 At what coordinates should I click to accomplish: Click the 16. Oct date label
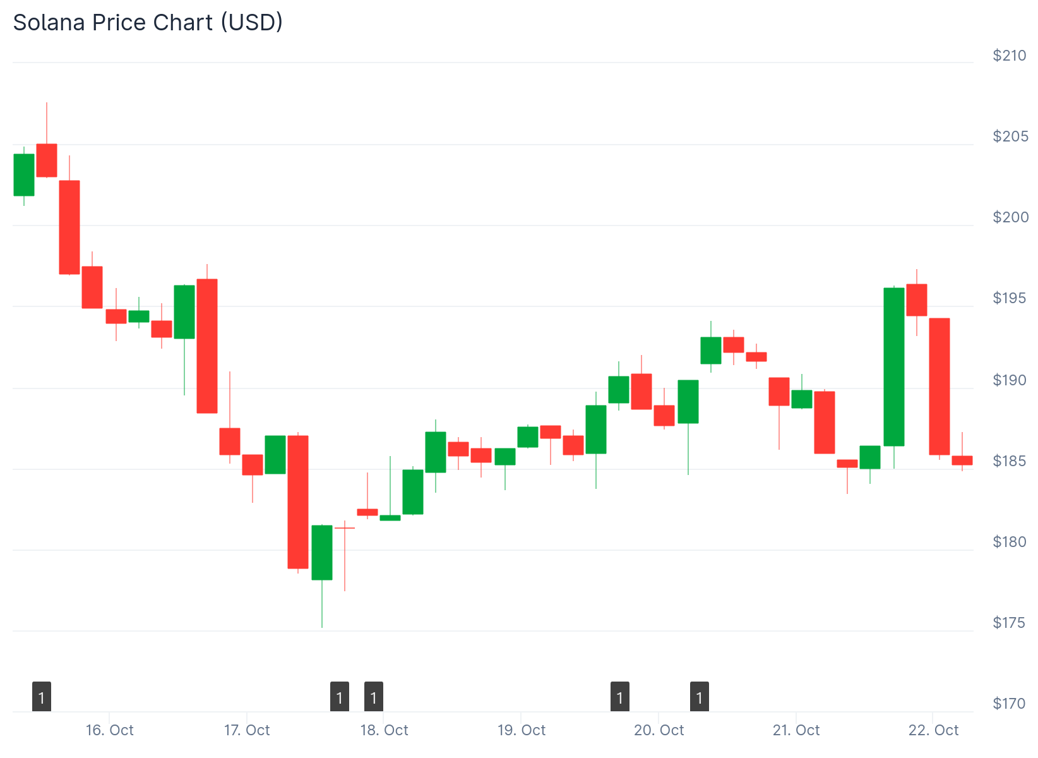click(110, 730)
